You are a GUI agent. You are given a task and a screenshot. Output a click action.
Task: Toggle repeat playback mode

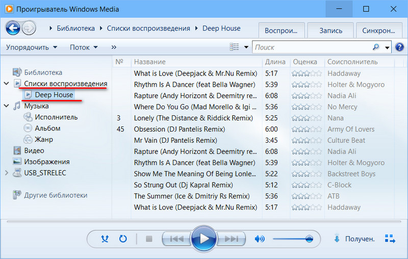click(123, 239)
